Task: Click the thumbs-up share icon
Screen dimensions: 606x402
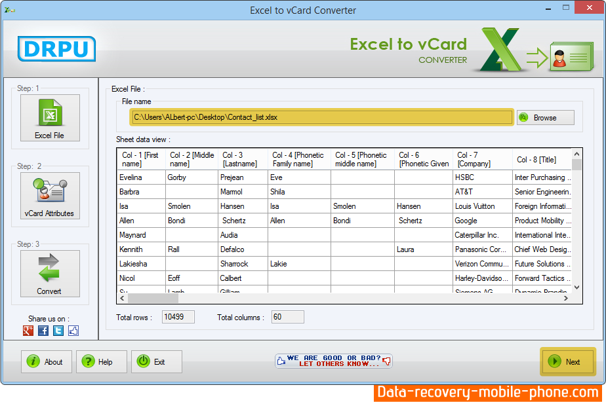Action: point(73,331)
